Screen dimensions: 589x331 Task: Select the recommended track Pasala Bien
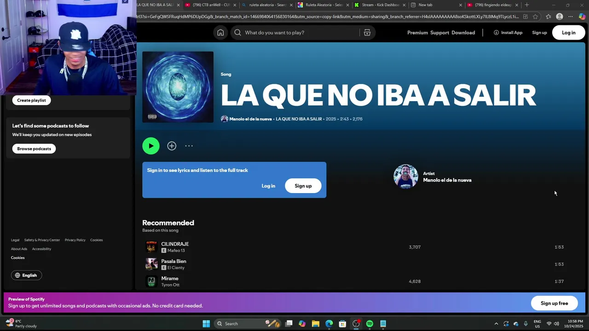(x=173, y=261)
